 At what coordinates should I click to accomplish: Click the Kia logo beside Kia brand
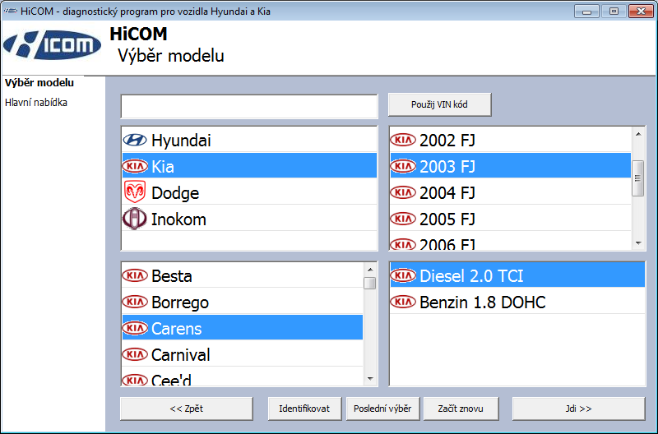click(x=135, y=167)
